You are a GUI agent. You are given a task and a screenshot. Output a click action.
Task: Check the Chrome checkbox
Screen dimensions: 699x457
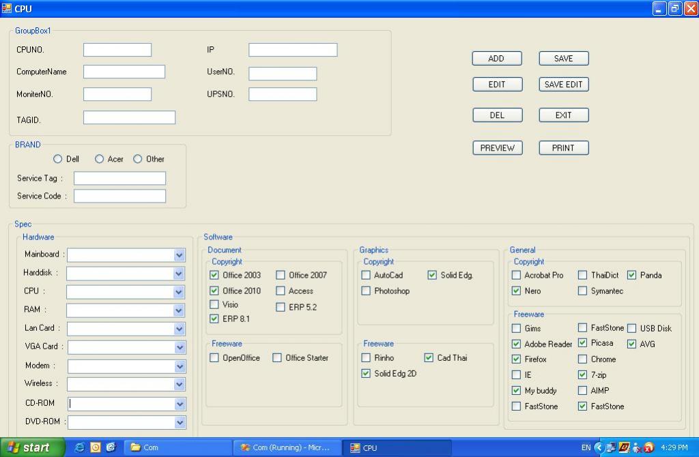coord(582,359)
